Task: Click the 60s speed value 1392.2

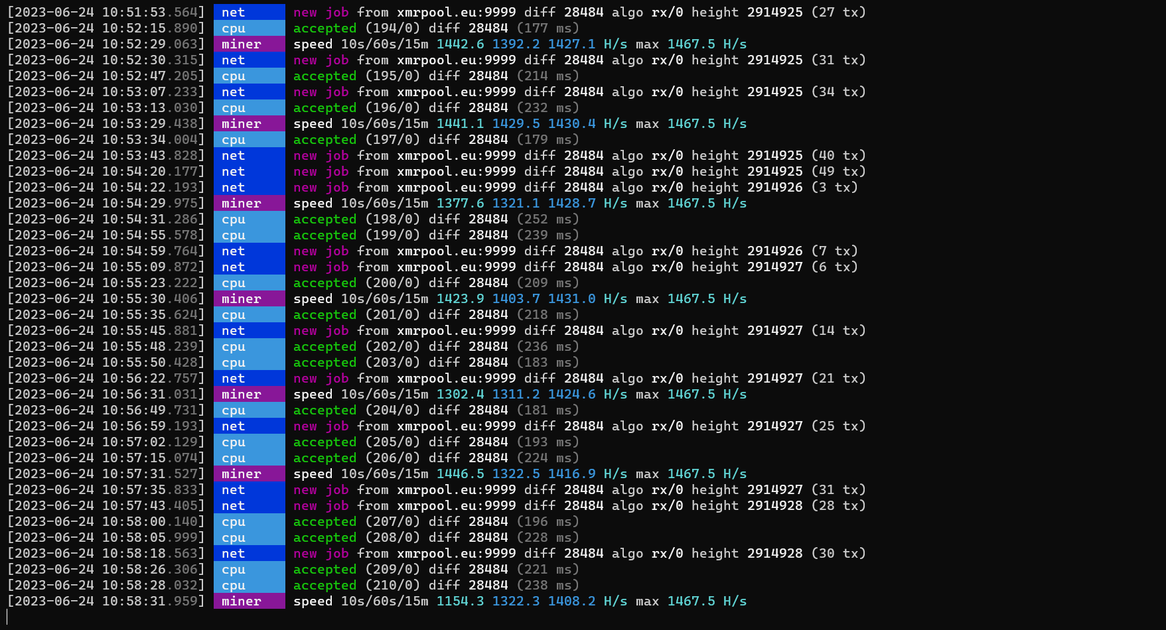Action: point(516,44)
